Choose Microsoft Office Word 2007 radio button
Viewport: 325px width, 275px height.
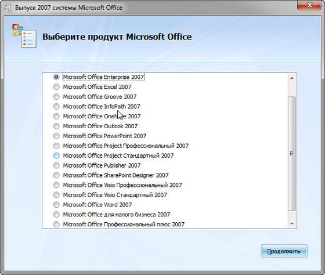pos(56,205)
